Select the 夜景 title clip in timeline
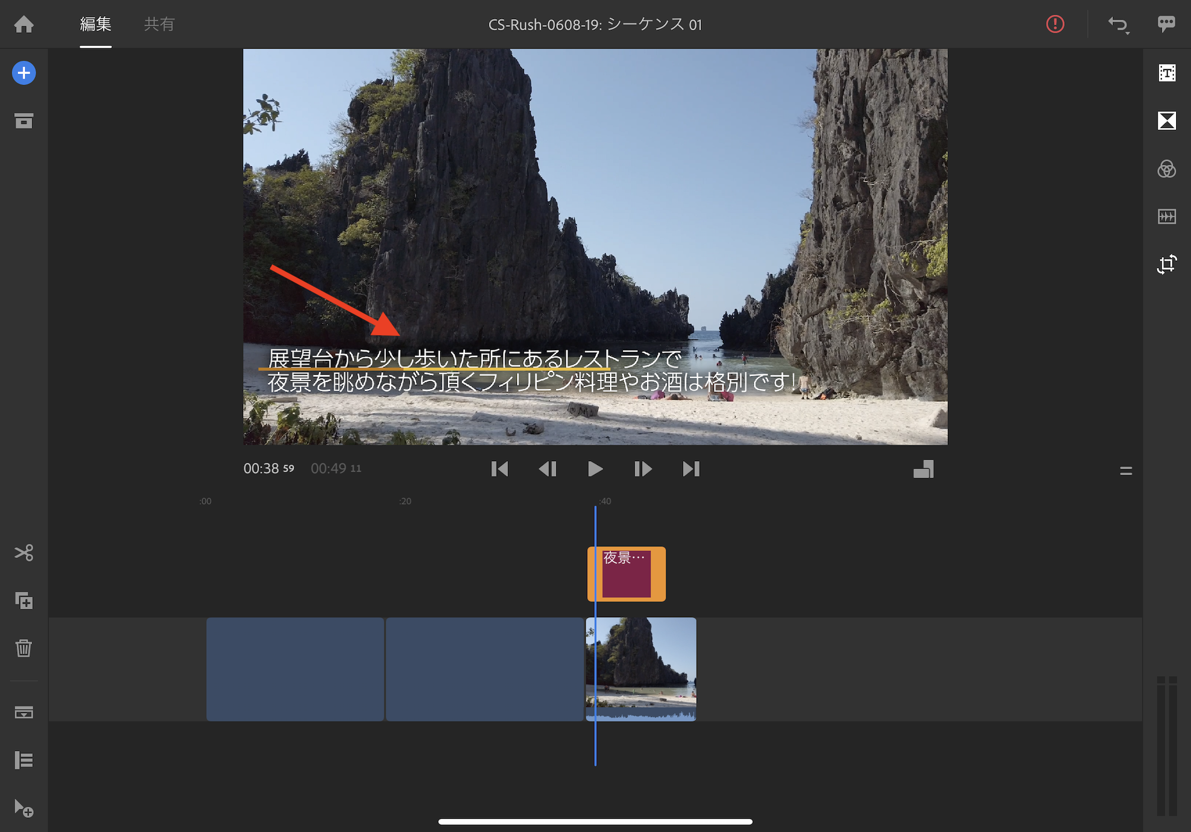Screen dimensions: 1191x832 (626, 574)
